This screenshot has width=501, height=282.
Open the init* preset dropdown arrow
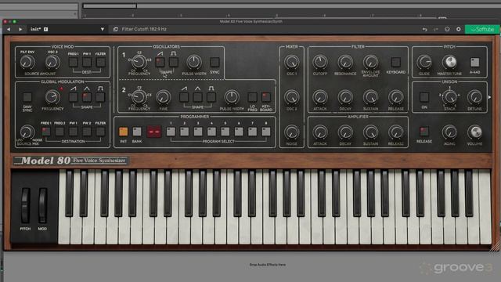tap(103, 29)
